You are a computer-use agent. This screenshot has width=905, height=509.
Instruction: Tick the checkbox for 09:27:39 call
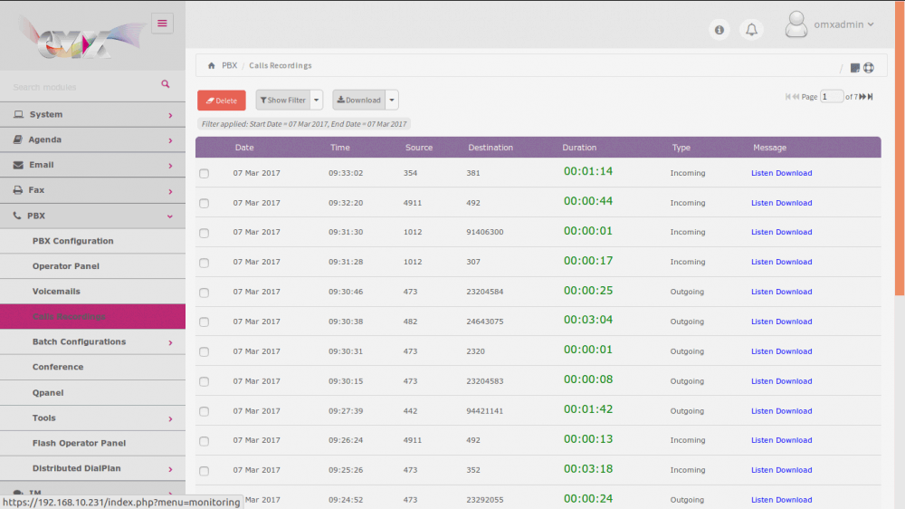pyautogui.click(x=204, y=412)
